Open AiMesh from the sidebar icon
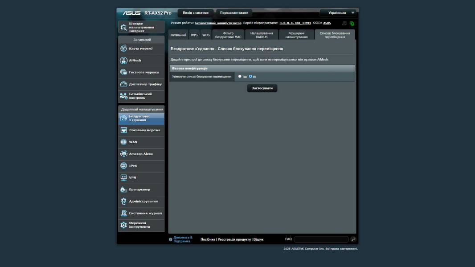Screen dimensions: 475x267 (x=124, y=61)
